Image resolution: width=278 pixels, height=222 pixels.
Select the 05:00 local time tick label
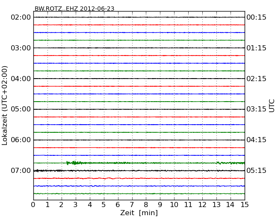(x=21, y=109)
